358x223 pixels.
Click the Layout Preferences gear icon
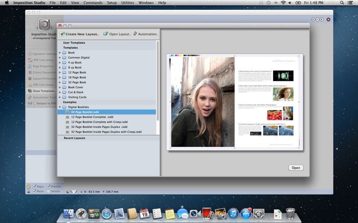click(30, 78)
